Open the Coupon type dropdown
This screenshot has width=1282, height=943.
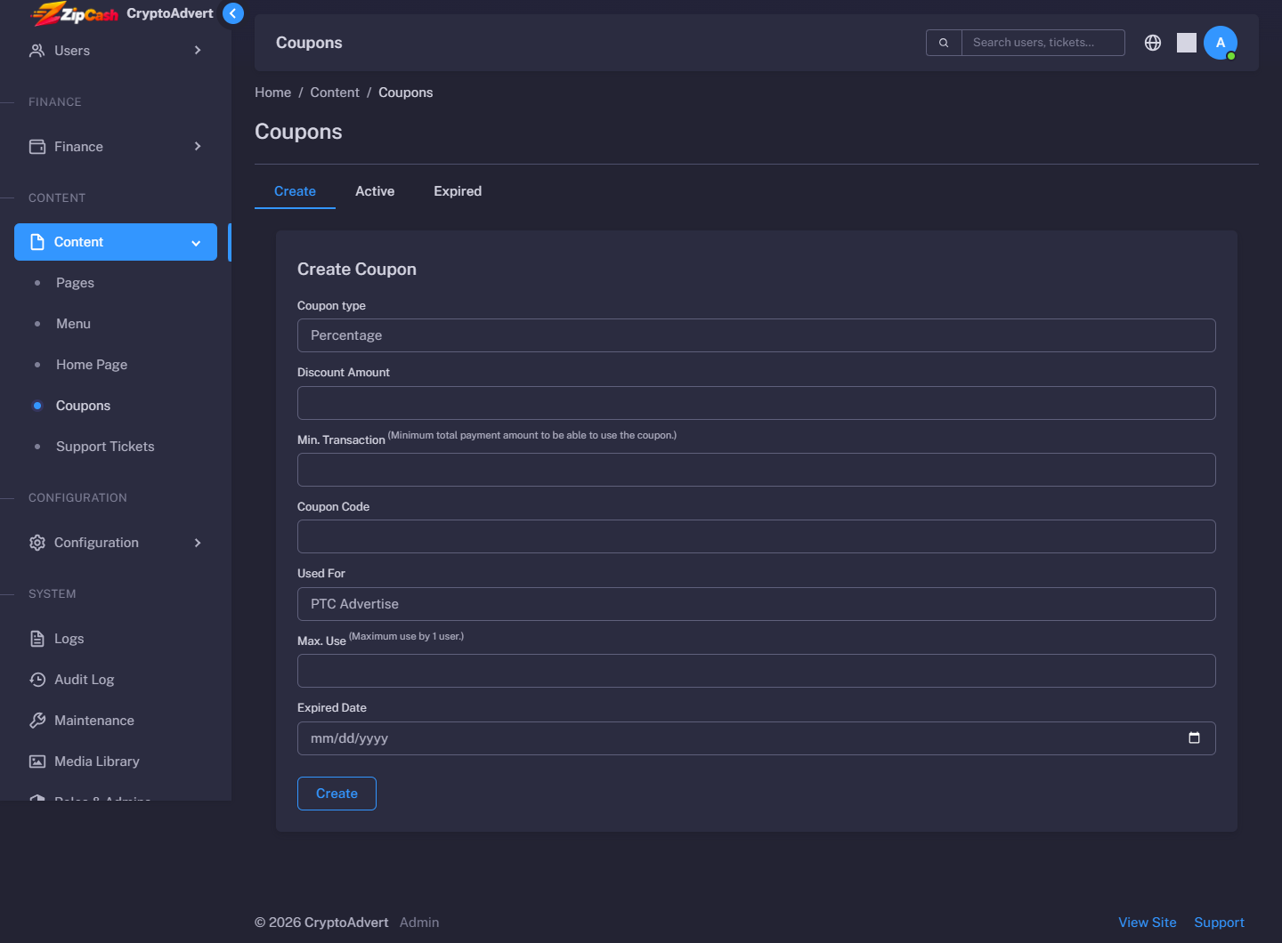coord(757,335)
